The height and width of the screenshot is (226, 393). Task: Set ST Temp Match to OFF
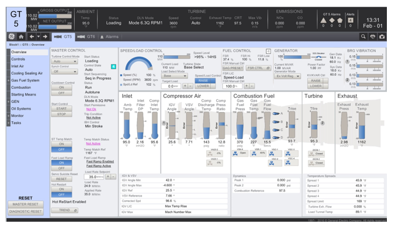[62, 149]
